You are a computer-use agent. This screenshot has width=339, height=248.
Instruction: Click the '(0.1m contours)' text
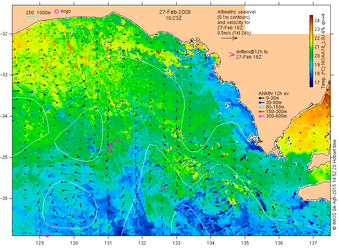pos(234,17)
